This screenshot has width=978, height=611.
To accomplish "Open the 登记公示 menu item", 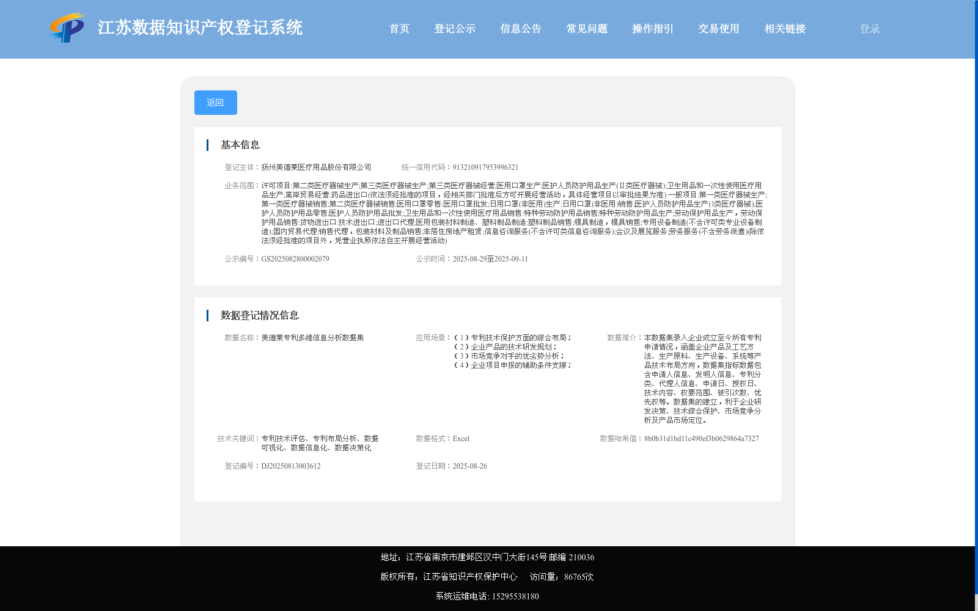I will pyautogui.click(x=455, y=29).
